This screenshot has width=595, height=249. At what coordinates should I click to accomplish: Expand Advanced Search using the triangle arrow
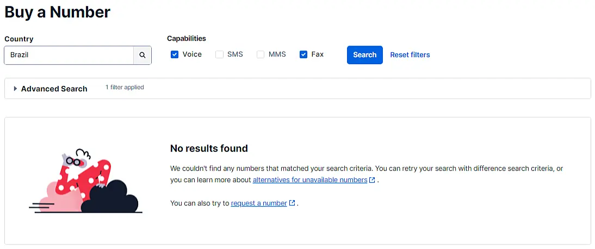coord(15,89)
